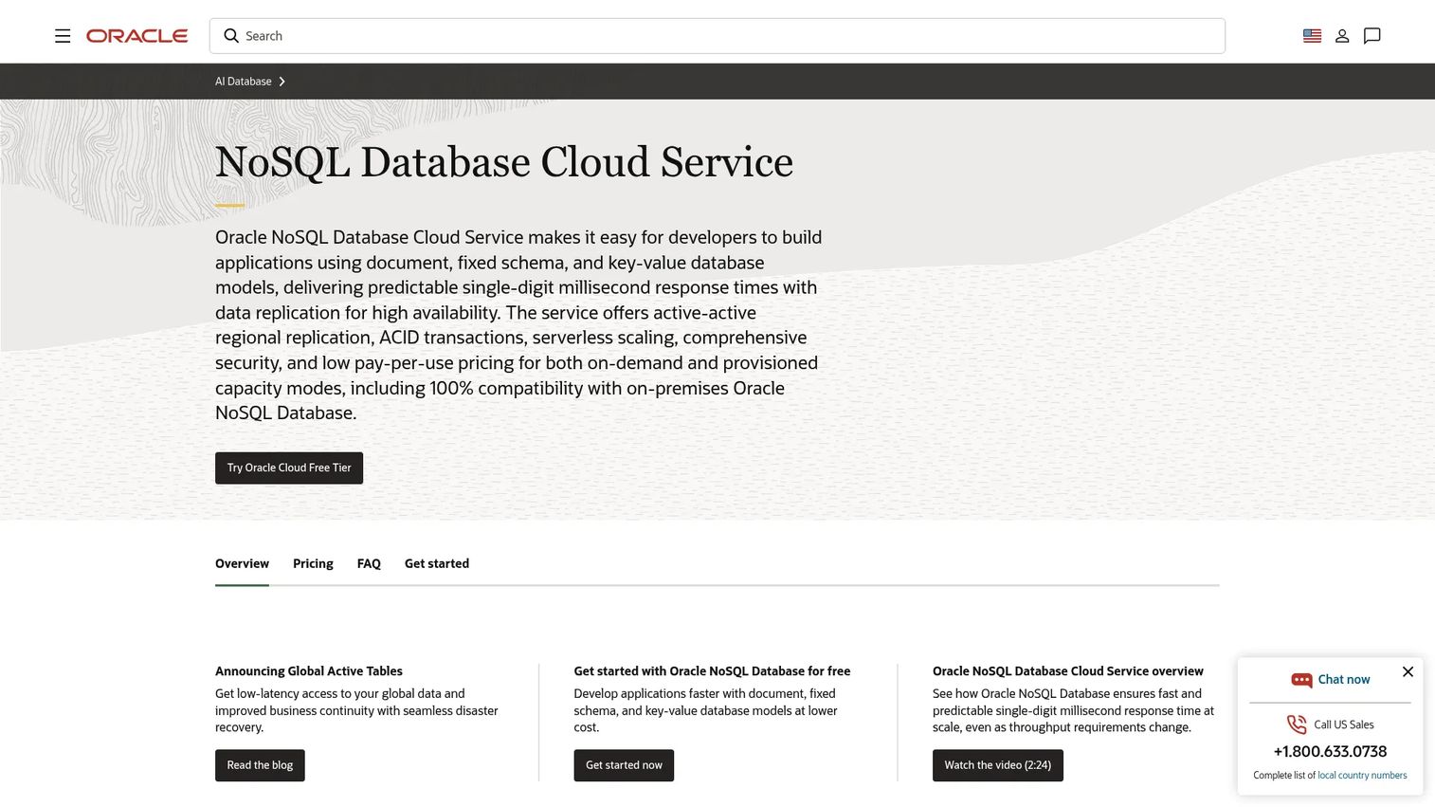1435x807 pixels.
Task: Click the Chat now link
Action: pos(1344,680)
